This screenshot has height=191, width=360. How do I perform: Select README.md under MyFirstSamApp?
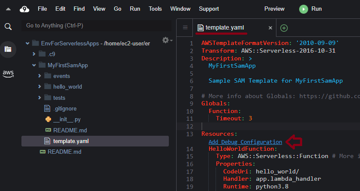click(70, 130)
